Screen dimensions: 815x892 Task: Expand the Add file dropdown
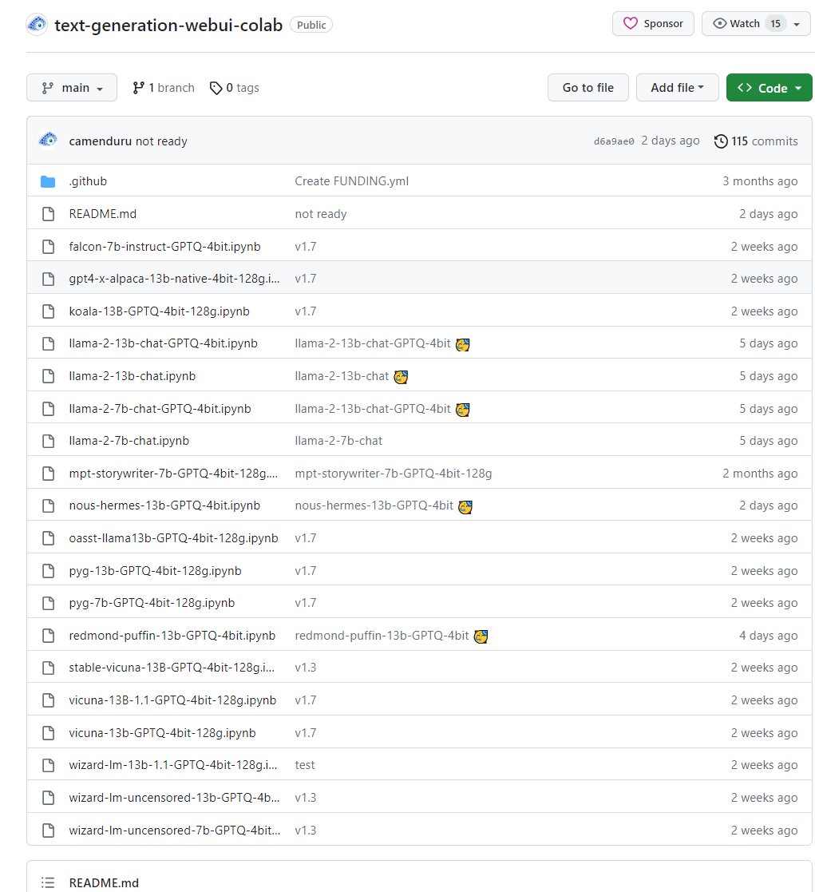(678, 88)
